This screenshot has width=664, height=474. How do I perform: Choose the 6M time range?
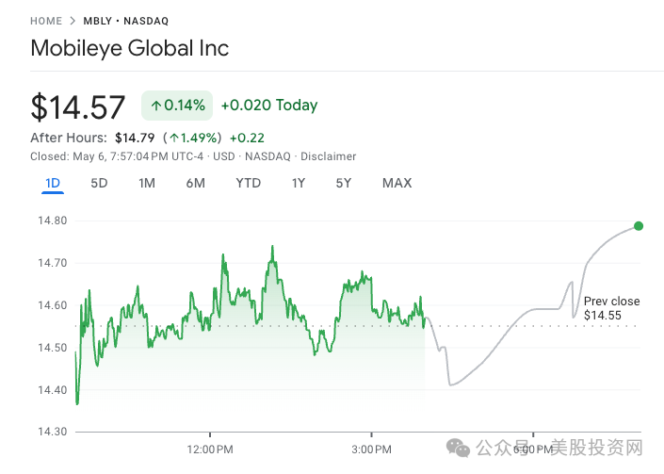tap(195, 183)
